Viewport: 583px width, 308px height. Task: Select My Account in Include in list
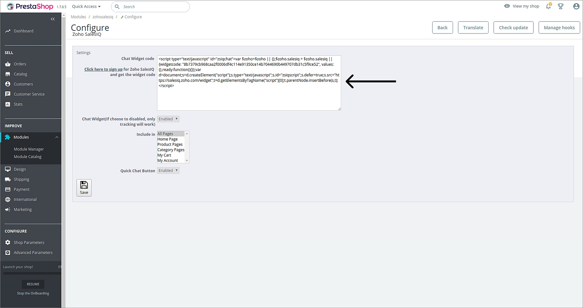coord(171,160)
